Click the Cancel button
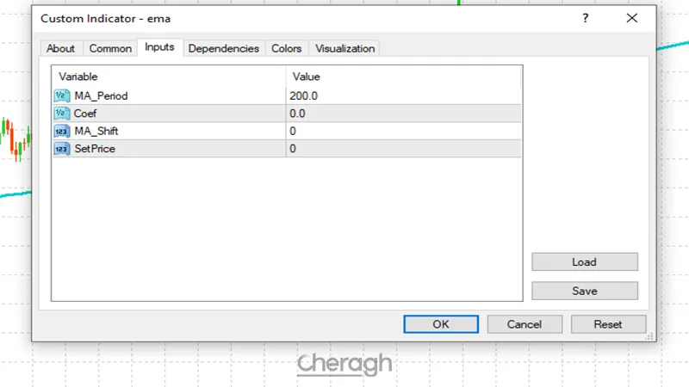689x387 pixels. [524, 324]
